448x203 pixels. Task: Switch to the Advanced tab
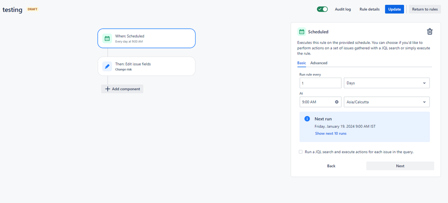319,63
